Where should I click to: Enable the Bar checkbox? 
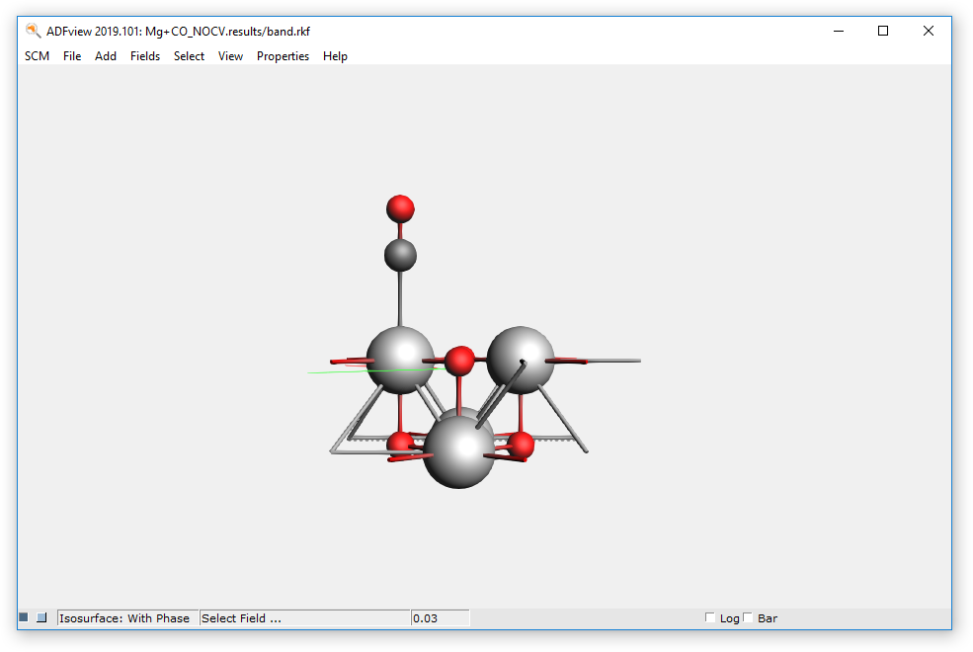point(748,617)
